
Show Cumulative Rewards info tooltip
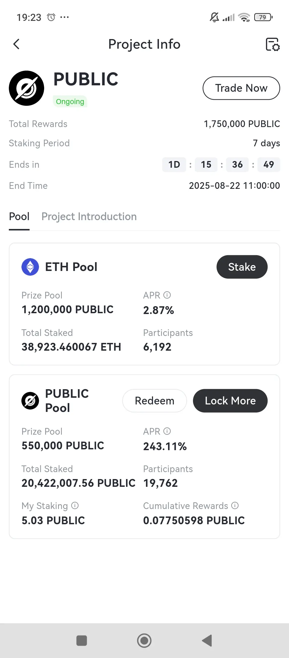[x=235, y=506]
